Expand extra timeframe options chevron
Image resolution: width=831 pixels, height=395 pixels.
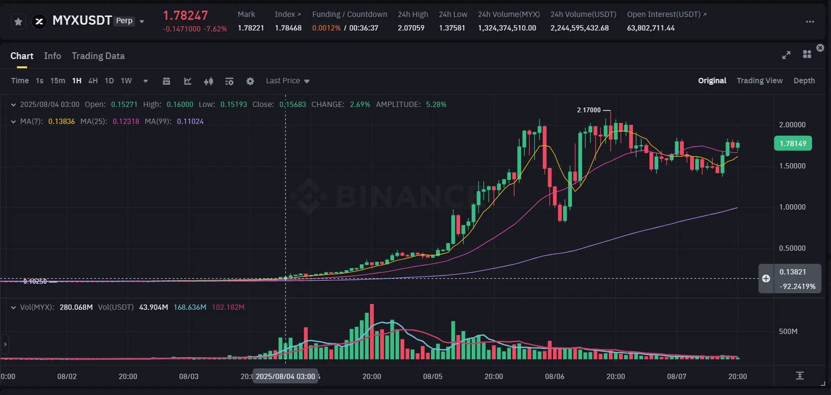[145, 81]
